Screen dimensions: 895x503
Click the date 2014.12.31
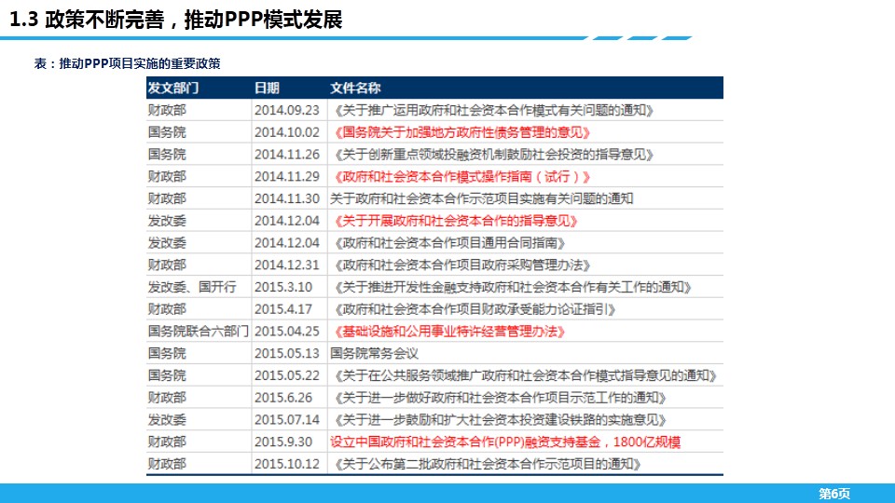tap(287, 265)
